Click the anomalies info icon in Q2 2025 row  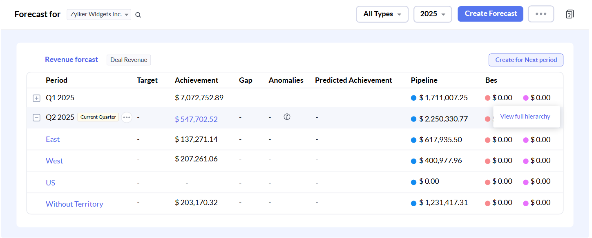287,117
